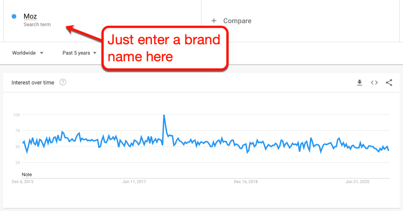The width and height of the screenshot is (403, 211).
Task: Click the 100 value on the y-axis
Action: point(16,115)
